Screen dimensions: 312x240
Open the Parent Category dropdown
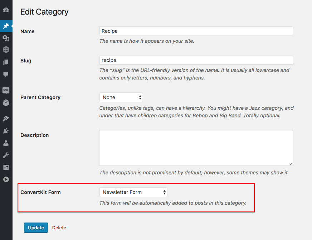(121, 97)
